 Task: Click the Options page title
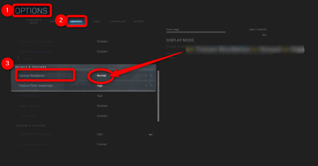[x=31, y=11]
